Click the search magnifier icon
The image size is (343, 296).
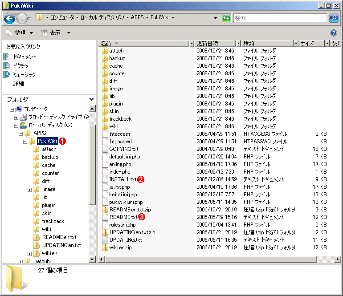[x=334, y=18]
